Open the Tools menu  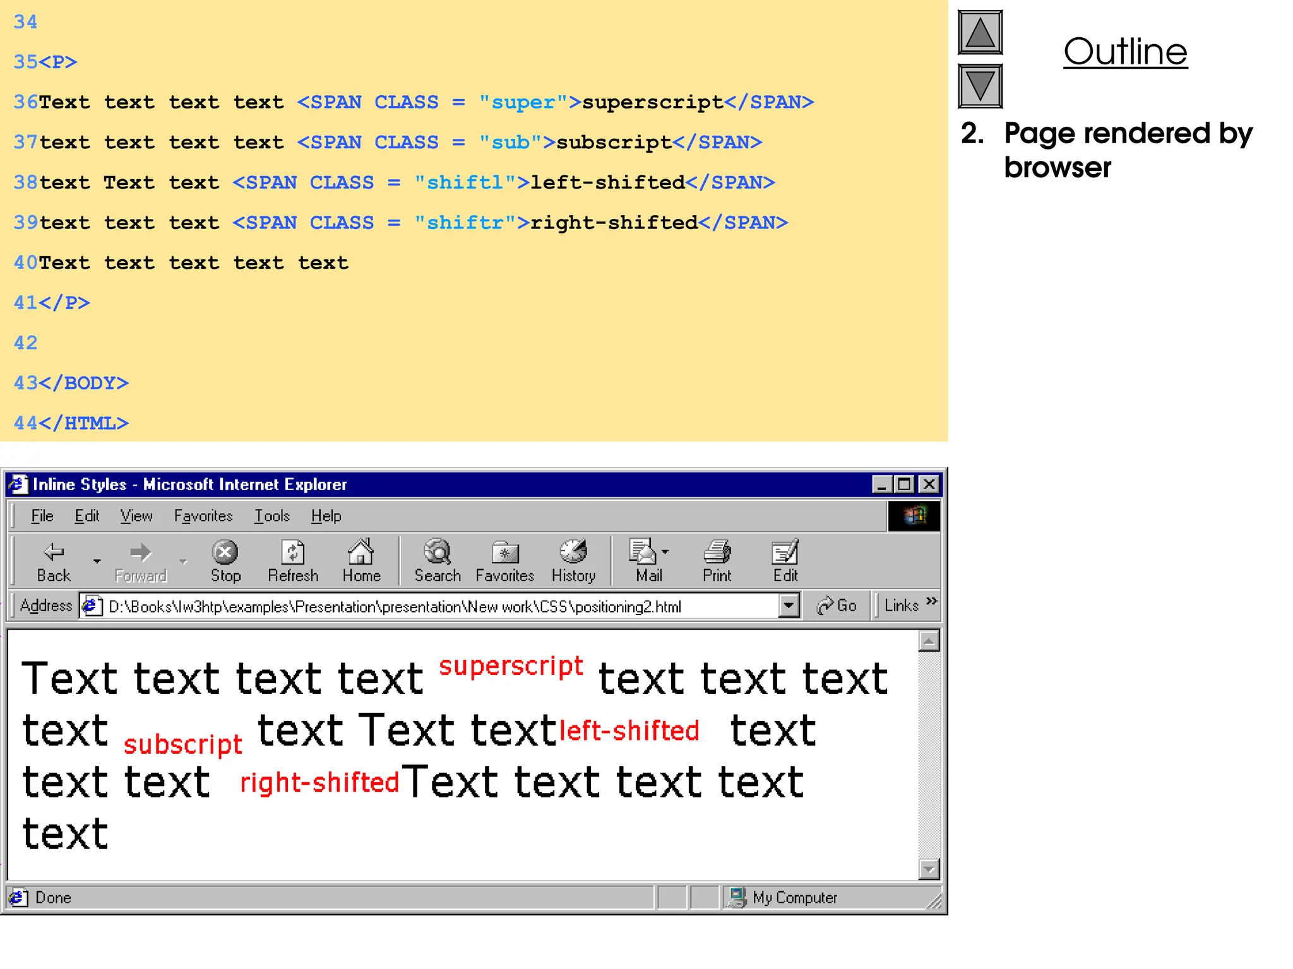tap(271, 516)
